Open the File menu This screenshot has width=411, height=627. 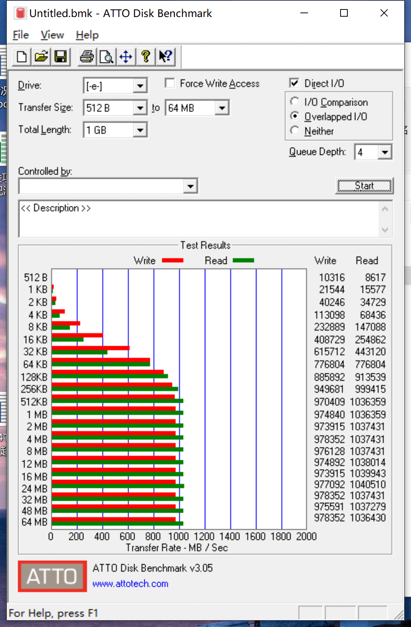20,35
